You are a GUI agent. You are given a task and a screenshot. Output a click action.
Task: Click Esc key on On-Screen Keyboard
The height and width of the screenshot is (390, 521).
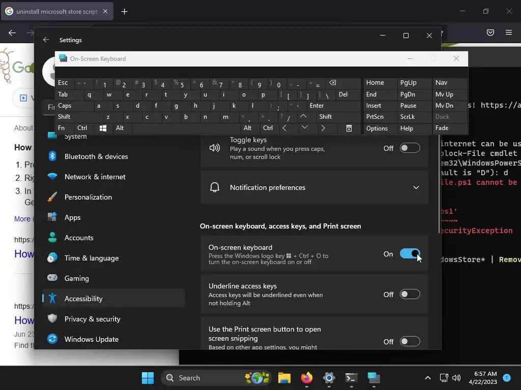coord(65,83)
